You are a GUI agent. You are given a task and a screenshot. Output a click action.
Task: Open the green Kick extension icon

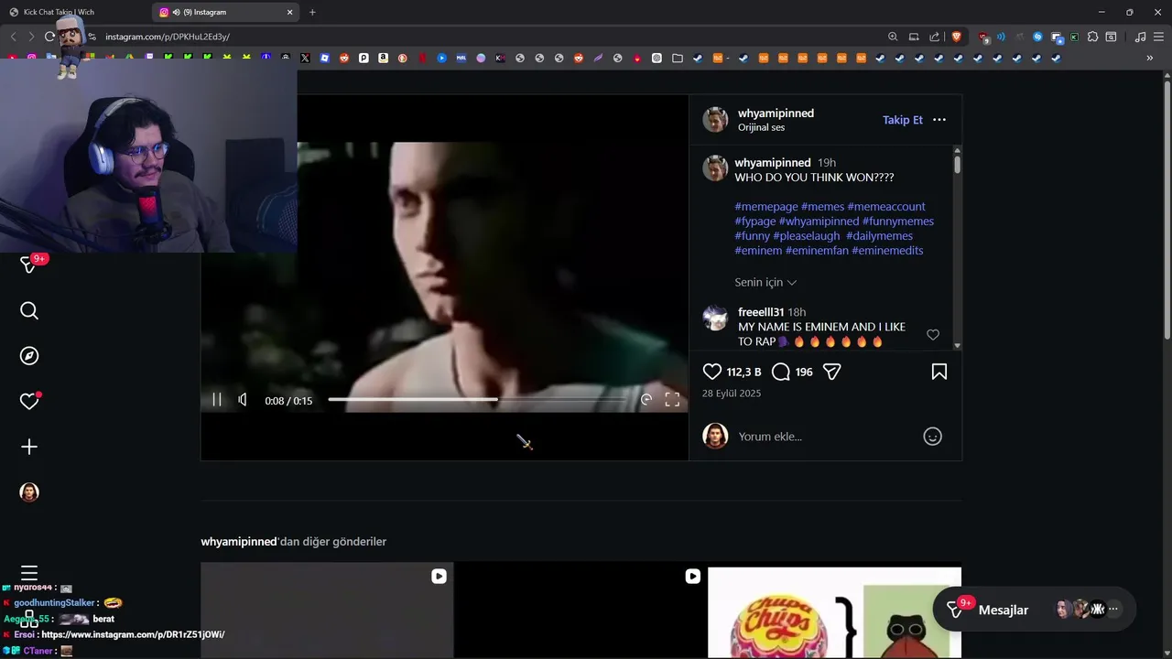[x=1074, y=37]
